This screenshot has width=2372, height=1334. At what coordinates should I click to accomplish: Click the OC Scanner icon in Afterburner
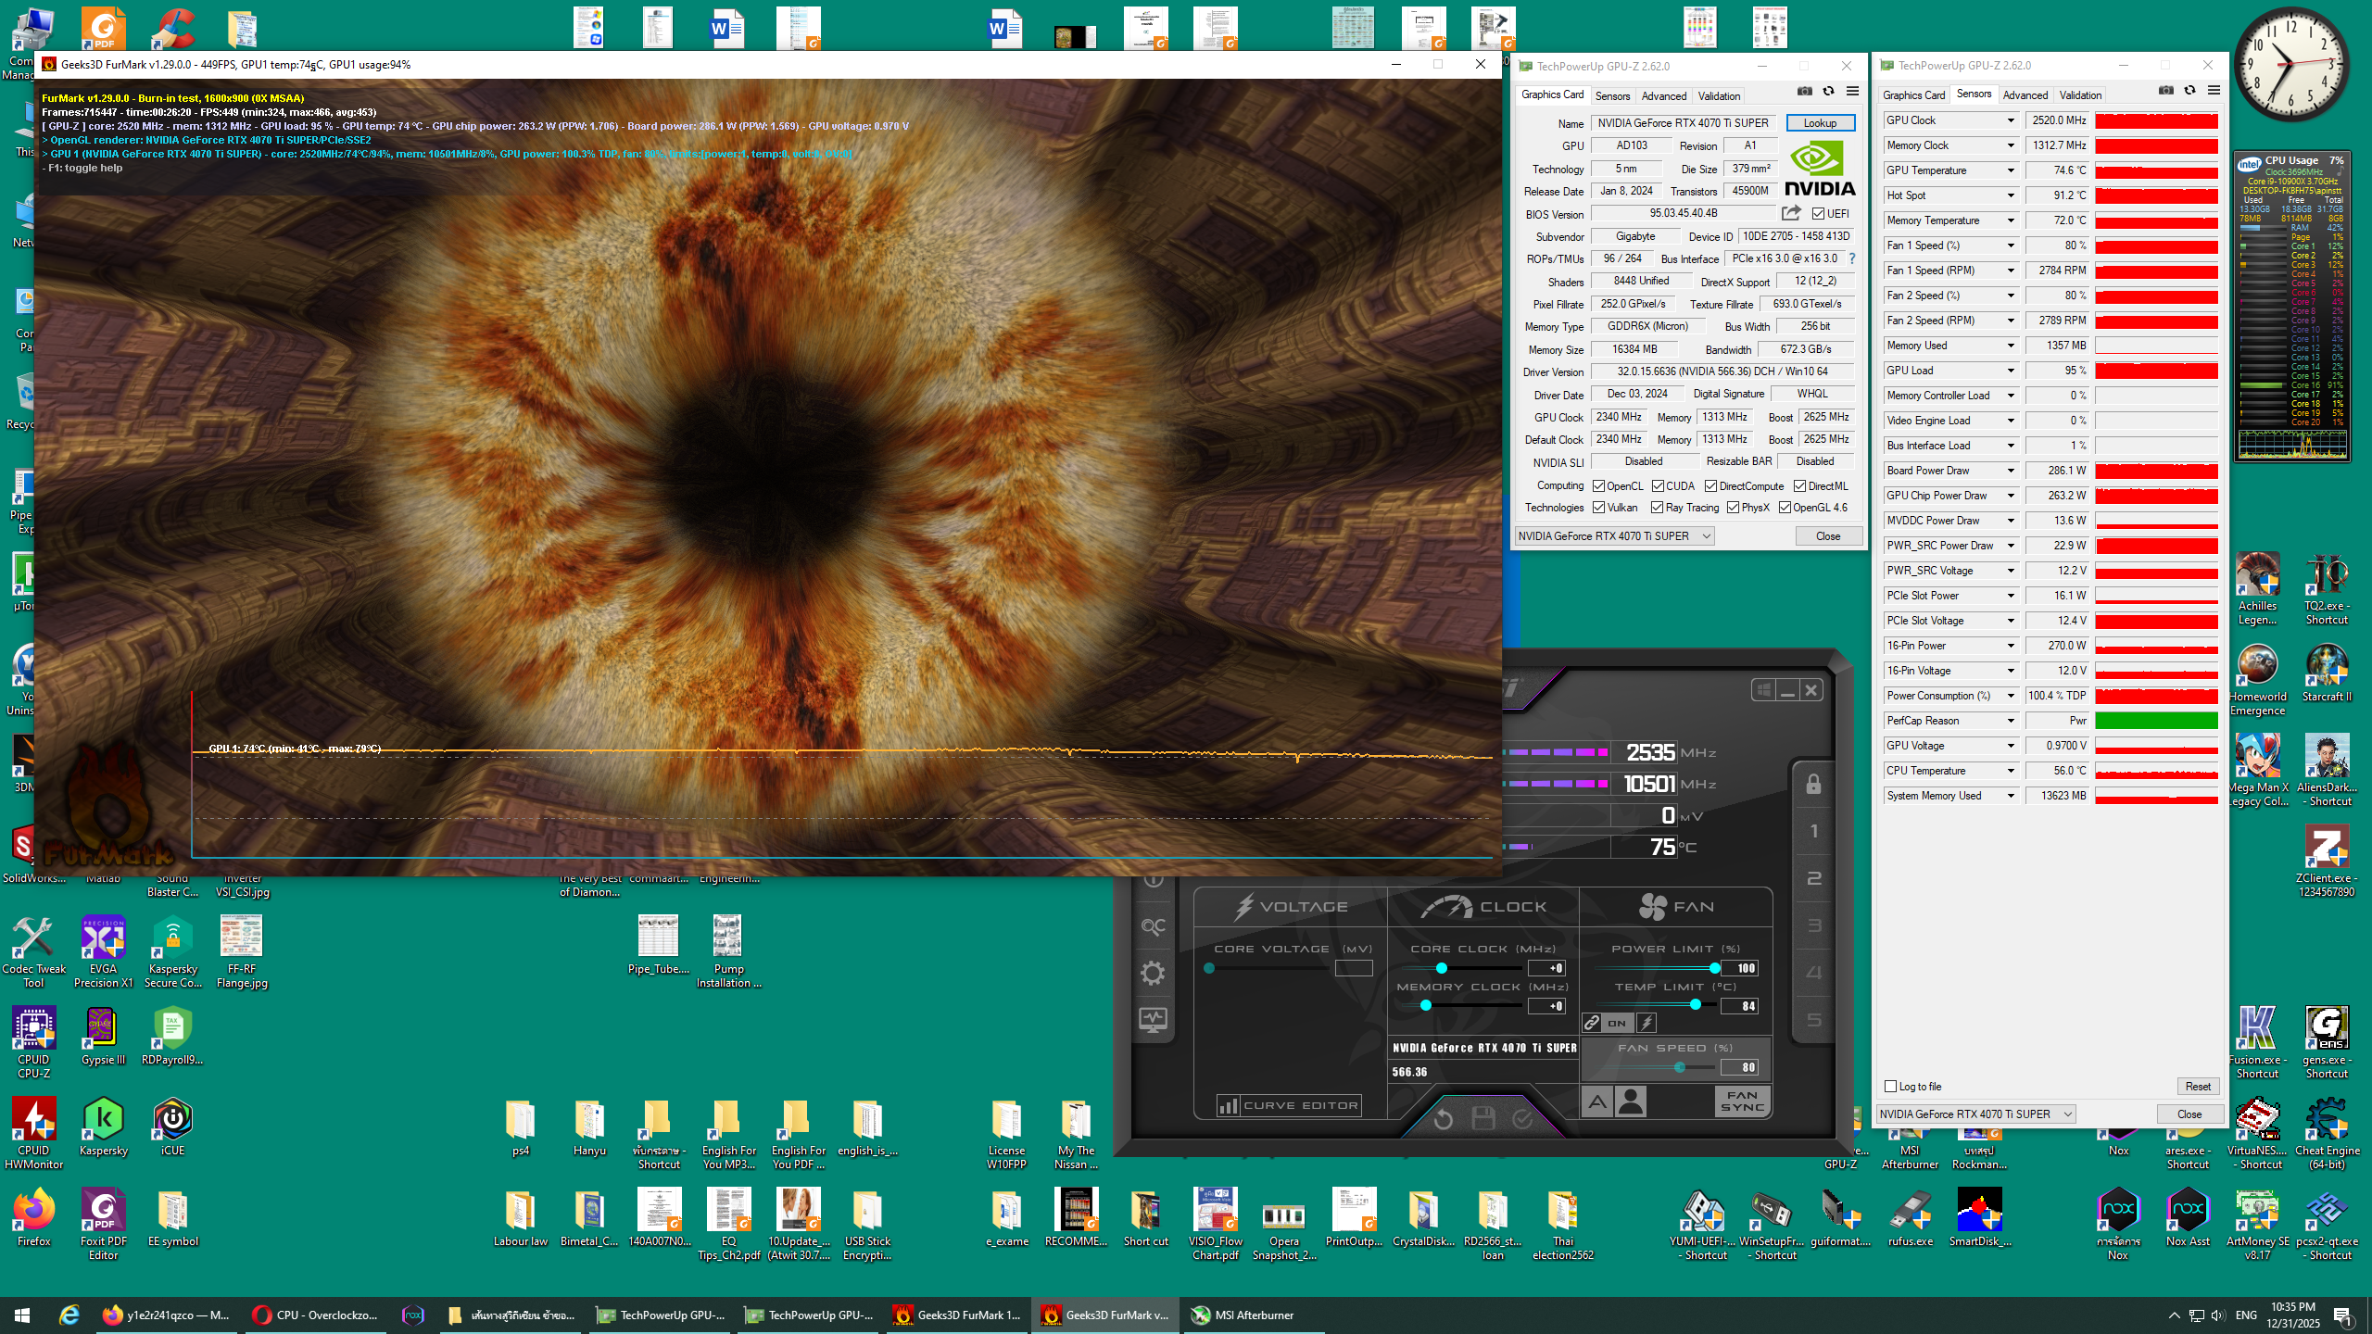(x=1153, y=926)
